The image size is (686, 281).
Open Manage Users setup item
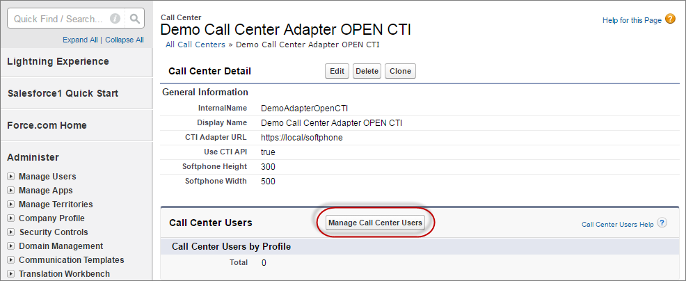coord(47,177)
